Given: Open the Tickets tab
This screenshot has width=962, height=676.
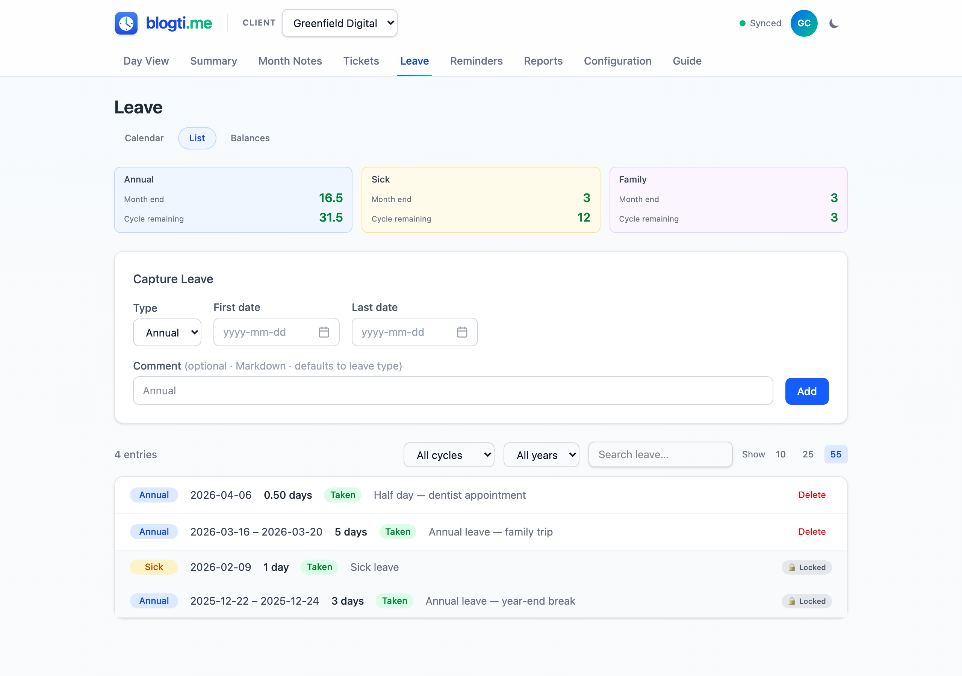Looking at the screenshot, I should (361, 61).
